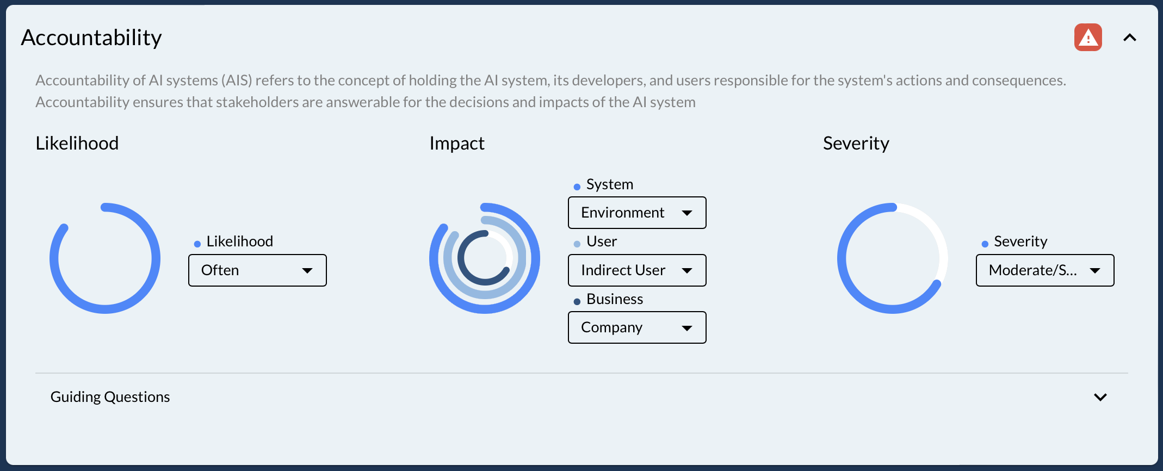Click the Likelihood legend dot
This screenshot has height=471, width=1163.
(197, 243)
